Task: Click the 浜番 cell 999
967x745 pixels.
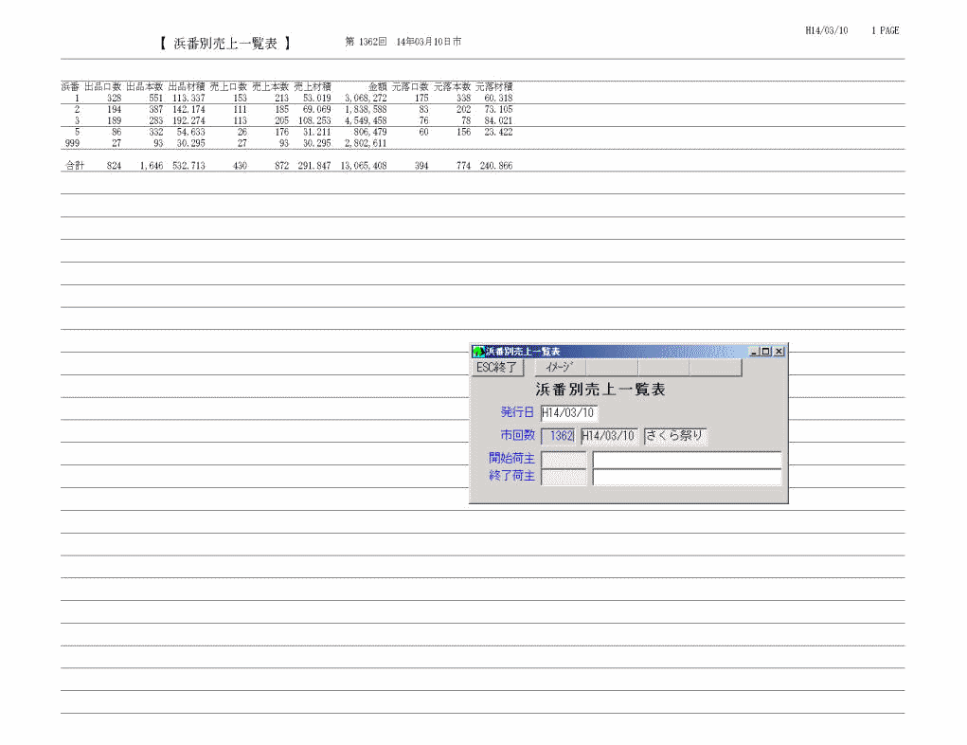Action: (72, 143)
